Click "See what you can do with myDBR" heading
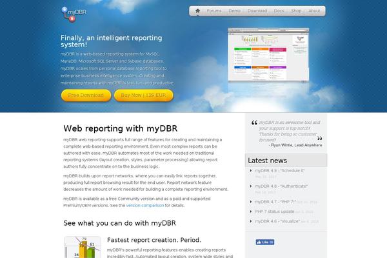Viewport: 387px width, 258px height. point(119,223)
